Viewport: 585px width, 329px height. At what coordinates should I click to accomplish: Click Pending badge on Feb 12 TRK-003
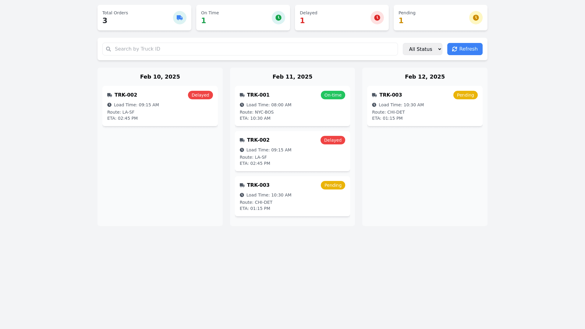(x=465, y=95)
